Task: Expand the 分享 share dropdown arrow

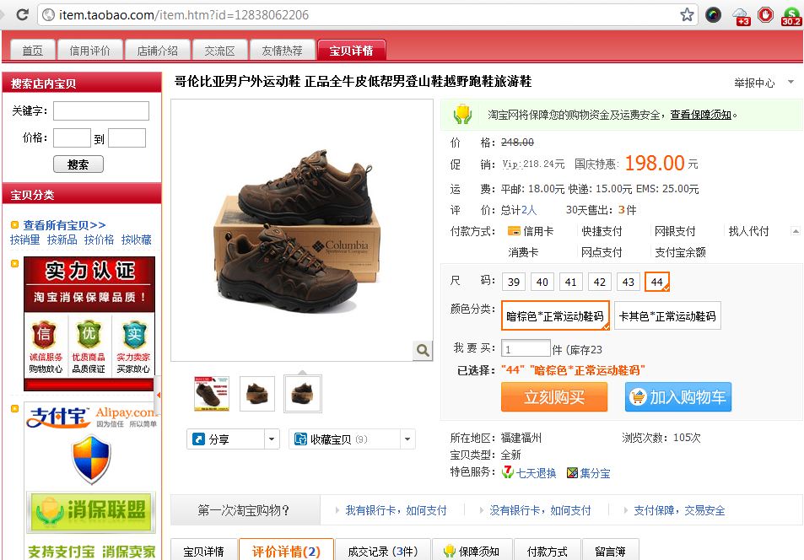Action: (272, 439)
